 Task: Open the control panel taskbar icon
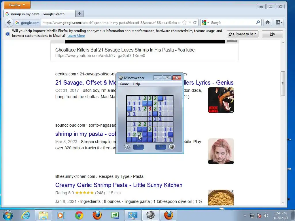[133, 215]
